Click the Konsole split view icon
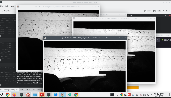Screen dimensions: 171x98 (x=14, y=11)
